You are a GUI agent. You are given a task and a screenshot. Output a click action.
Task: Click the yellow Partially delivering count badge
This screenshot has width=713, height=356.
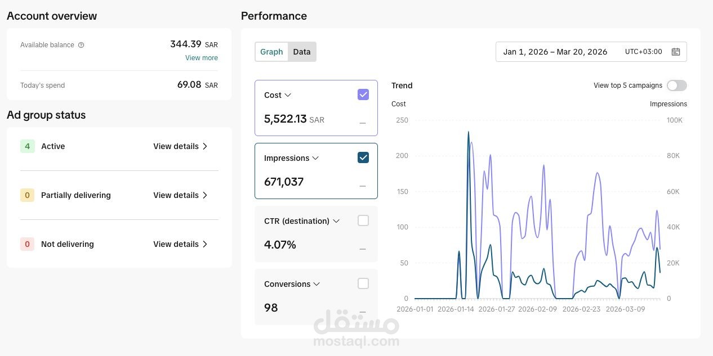27,195
